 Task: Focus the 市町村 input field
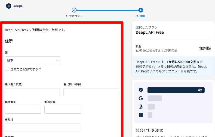[43, 128]
